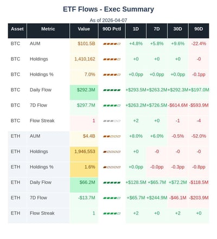Viewport: 217px width, 239px height.
Task: Select ETH Daily Flow value $66.2M
Action: pyautogui.click(x=87, y=182)
